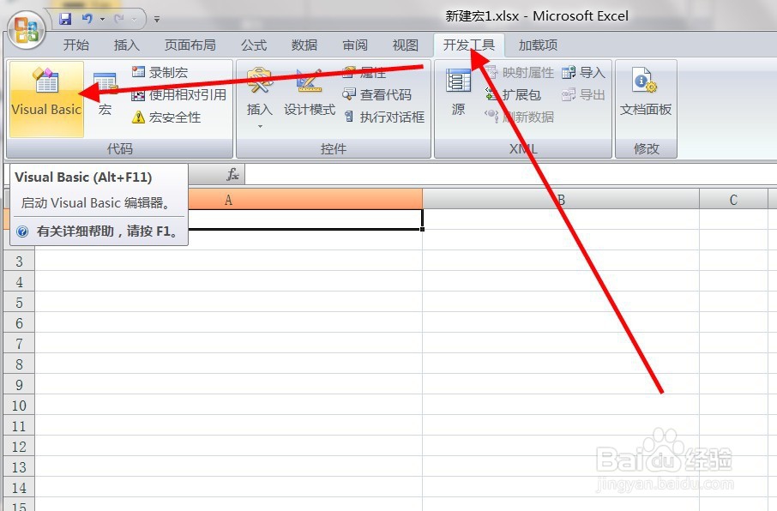Toggle 设计模式 design mode
The height and width of the screenshot is (511, 777).
pyautogui.click(x=310, y=93)
